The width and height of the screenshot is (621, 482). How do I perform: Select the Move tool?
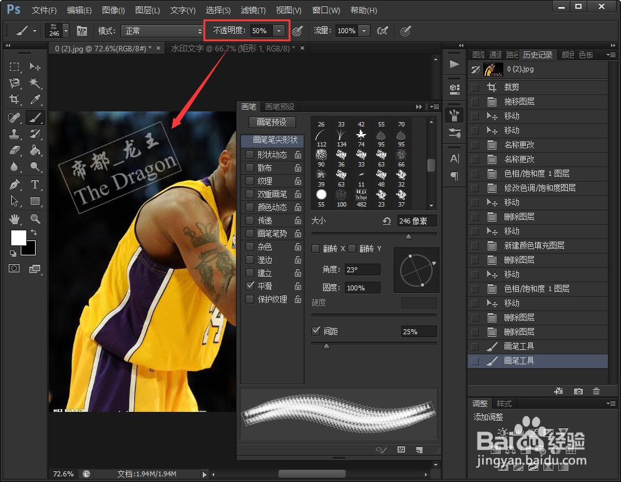click(x=35, y=66)
